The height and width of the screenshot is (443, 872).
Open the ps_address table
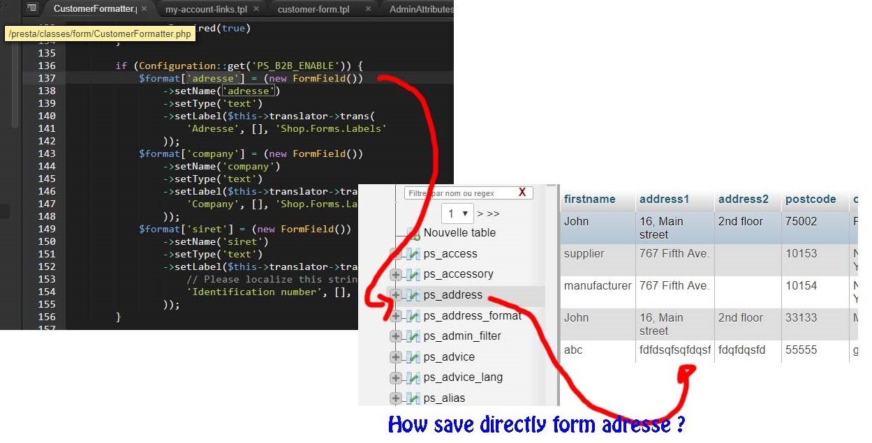tap(453, 294)
